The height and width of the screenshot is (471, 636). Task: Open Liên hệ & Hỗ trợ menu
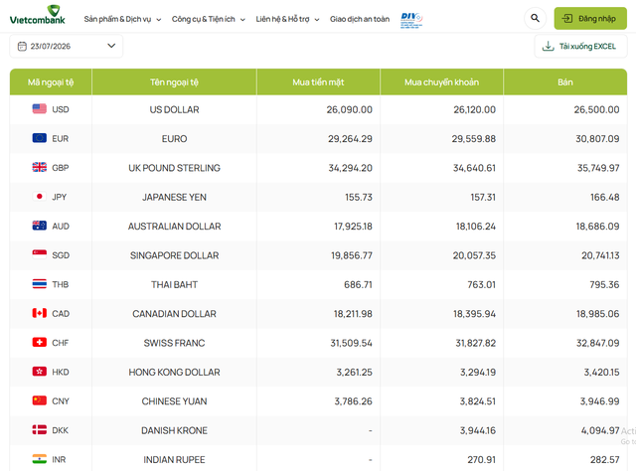coord(287,19)
